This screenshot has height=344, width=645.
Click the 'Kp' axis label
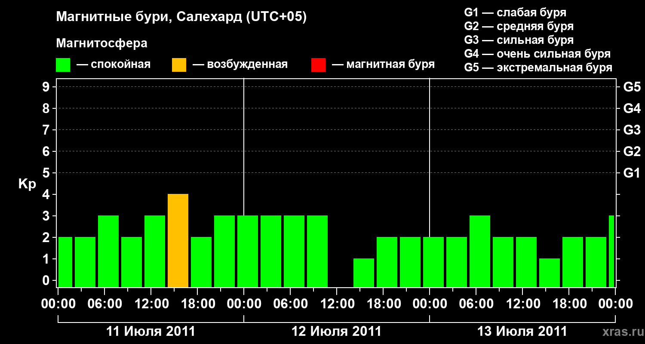pos(27,184)
